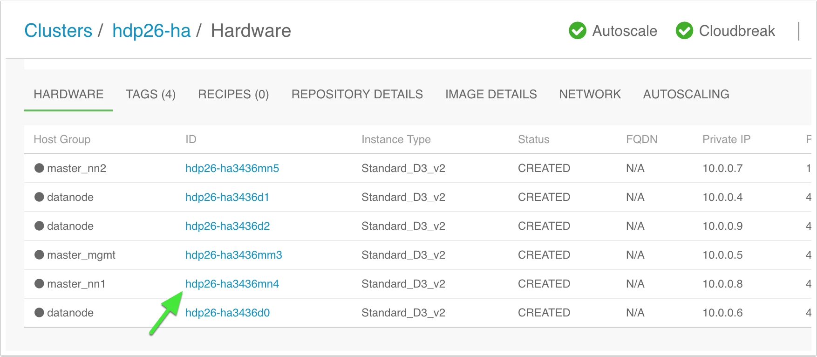Click the FQDN column header
The image size is (817, 357).
click(642, 139)
